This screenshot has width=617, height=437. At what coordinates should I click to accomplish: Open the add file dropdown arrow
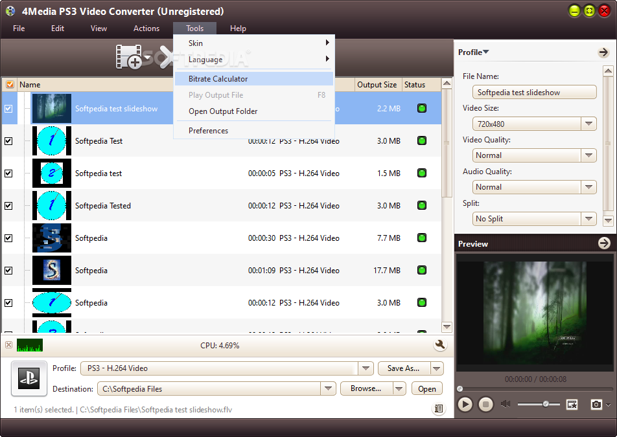point(148,58)
